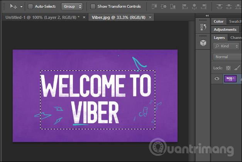Image resolution: width=242 pixels, height=162 pixels.
Task: Enable the Auto-Select checkbox
Action: point(30,7)
